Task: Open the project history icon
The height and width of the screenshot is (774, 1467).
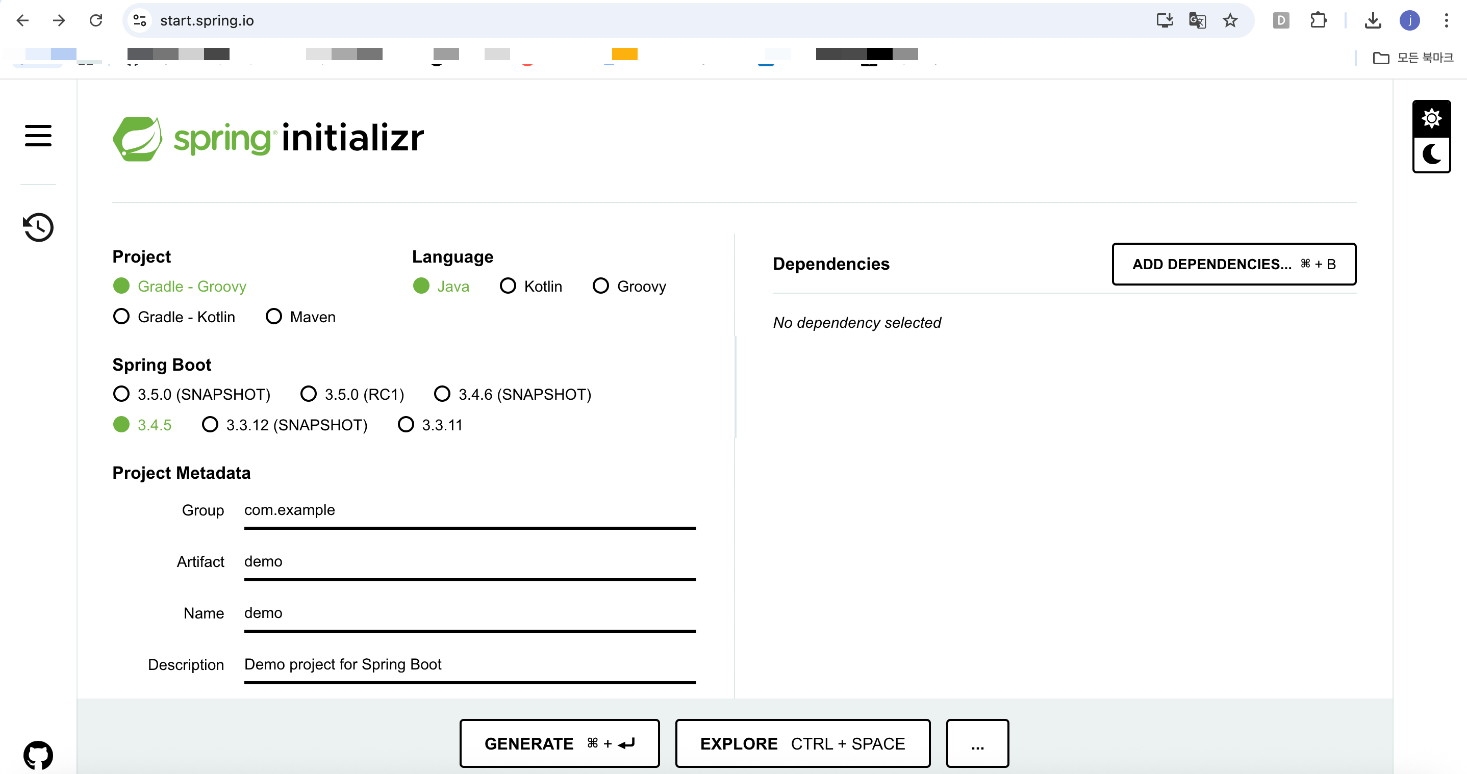Action: pos(38,227)
